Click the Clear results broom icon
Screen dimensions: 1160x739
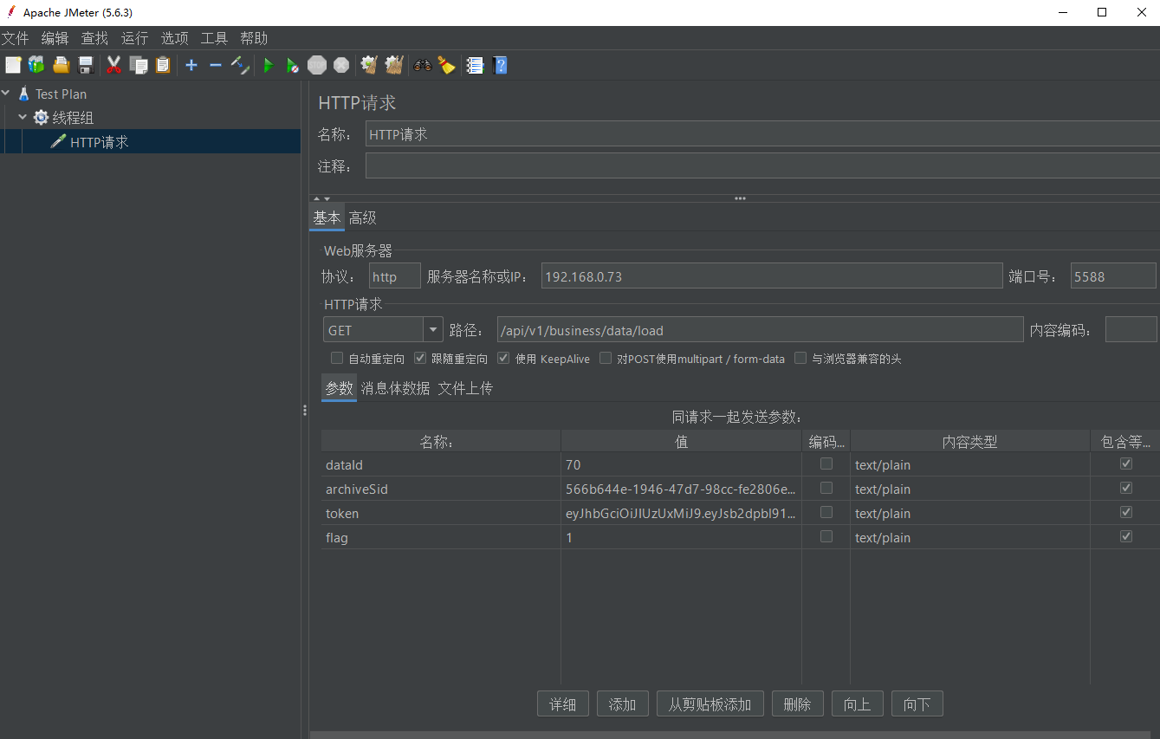(369, 65)
